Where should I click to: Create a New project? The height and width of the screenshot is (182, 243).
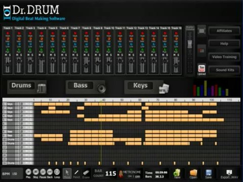(x=177, y=174)
